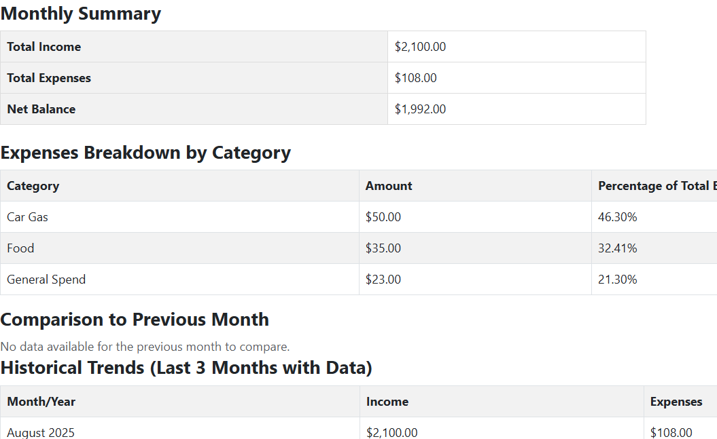Select the Comparison to Previous Month heading

(x=135, y=320)
